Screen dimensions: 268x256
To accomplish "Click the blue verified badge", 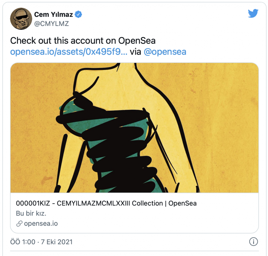I will [x=79, y=14].
